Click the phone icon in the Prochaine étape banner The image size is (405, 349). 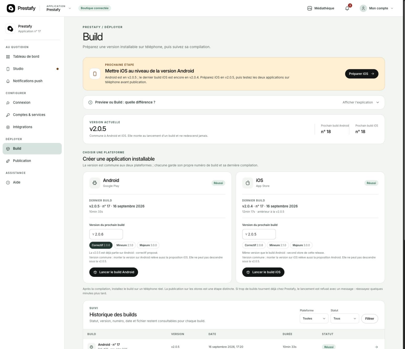(x=95, y=74)
